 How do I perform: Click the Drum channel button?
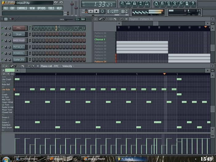click(19, 34)
